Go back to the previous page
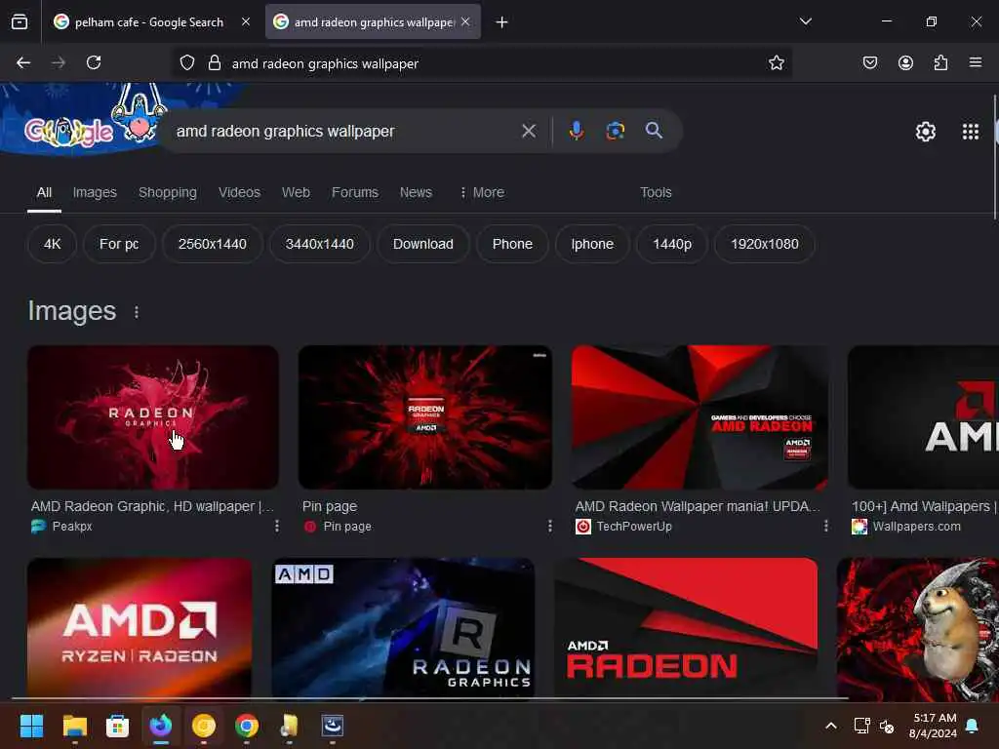 pyautogui.click(x=23, y=62)
